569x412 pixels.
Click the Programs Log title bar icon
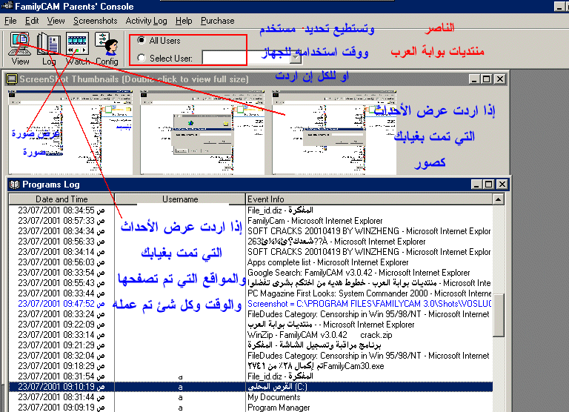pyautogui.click(x=15, y=185)
